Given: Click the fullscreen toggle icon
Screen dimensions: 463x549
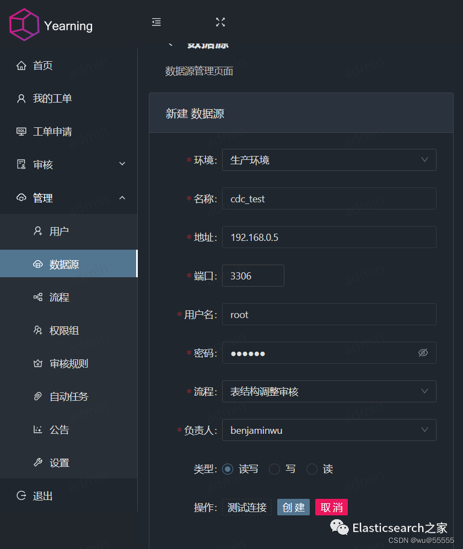Looking at the screenshot, I should [220, 22].
